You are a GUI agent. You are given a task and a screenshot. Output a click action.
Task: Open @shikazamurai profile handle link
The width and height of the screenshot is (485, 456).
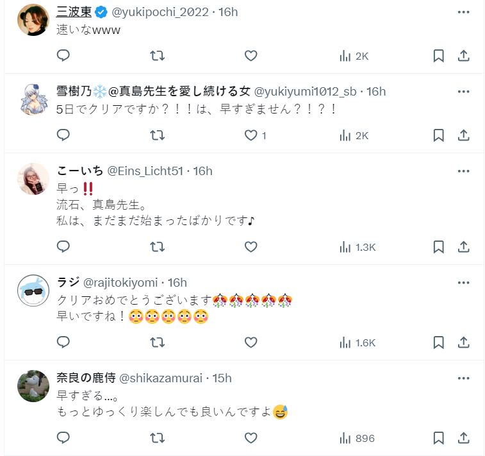point(157,378)
